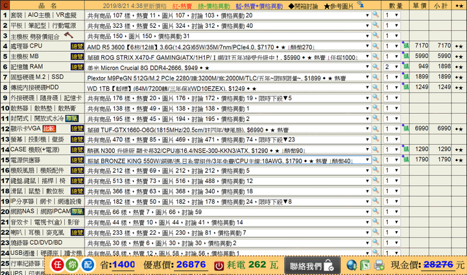Click the red power icon beside 耗電

point(219,265)
